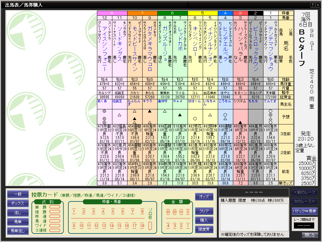
Task: Mark horse number 6 on voting card
Action: pos(122,212)
